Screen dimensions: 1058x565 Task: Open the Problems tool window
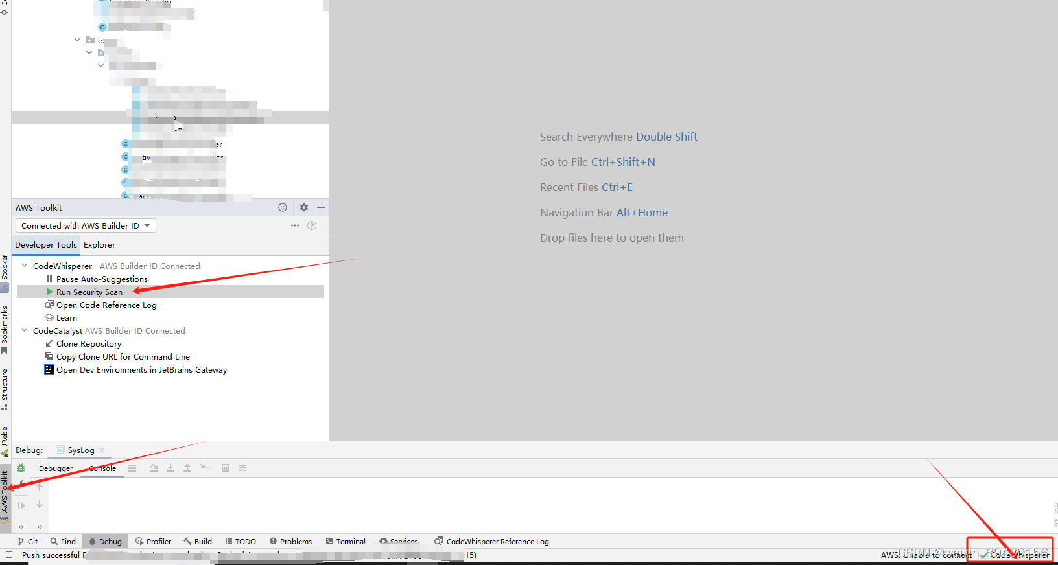coord(291,542)
